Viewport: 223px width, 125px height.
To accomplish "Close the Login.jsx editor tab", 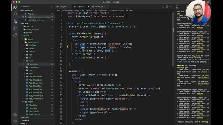I will [88, 7].
